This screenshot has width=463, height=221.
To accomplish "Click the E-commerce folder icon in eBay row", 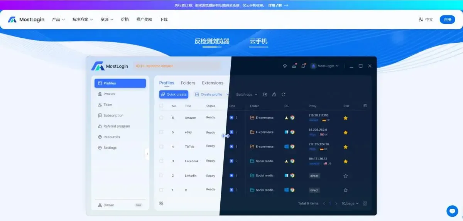I will tap(252, 132).
